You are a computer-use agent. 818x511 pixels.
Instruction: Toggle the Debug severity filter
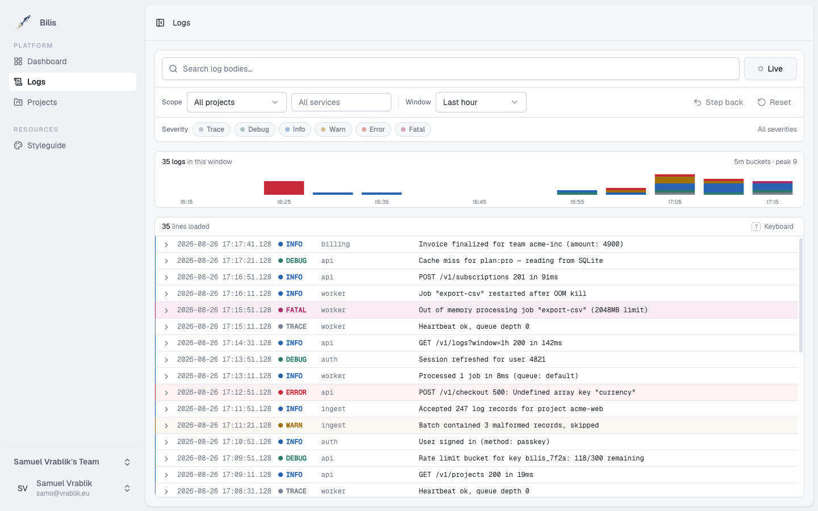click(x=254, y=129)
